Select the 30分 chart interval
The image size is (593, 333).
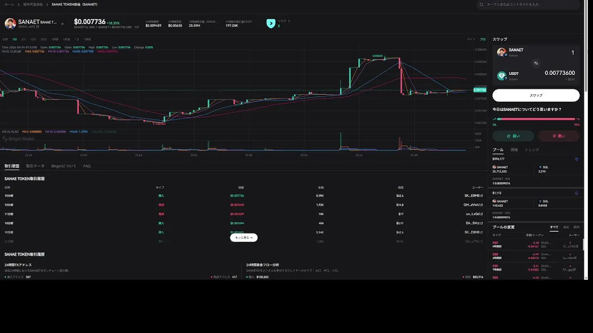[x=44, y=39]
